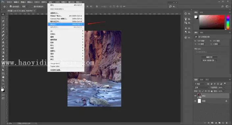Pick a color in the red color field
The height and width of the screenshot is (125, 232).
(212, 22)
